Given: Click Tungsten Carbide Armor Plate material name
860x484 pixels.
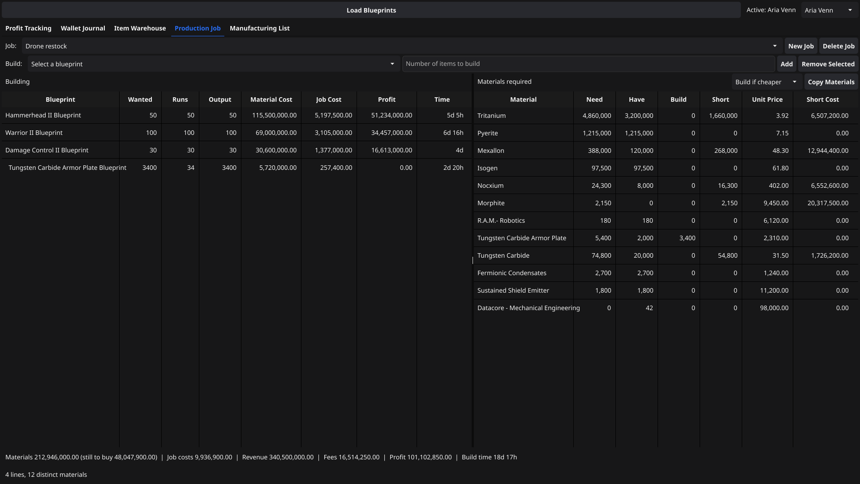Looking at the screenshot, I should 522,238.
